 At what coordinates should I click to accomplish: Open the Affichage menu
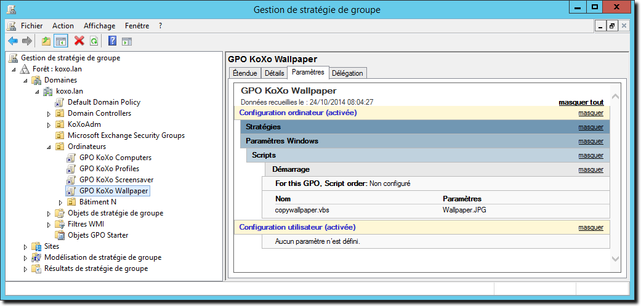(x=99, y=26)
